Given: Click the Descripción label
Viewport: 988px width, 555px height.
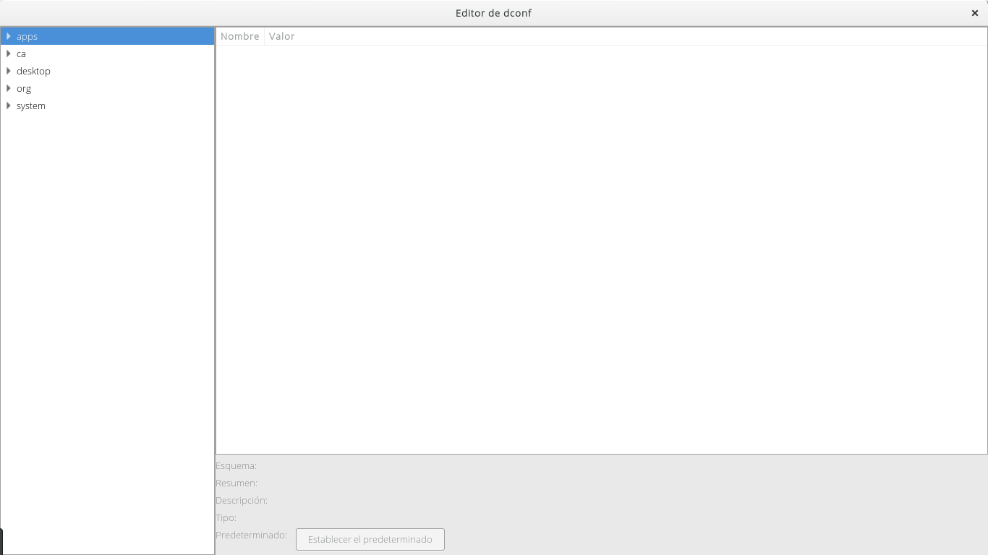Looking at the screenshot, I should [x=242, y=501].
